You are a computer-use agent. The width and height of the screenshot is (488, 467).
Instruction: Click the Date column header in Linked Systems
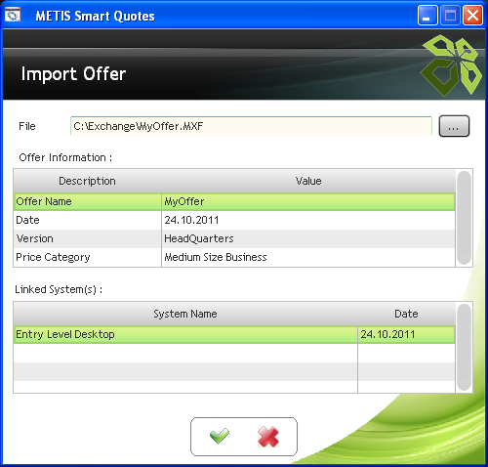(x=406, y=314)
